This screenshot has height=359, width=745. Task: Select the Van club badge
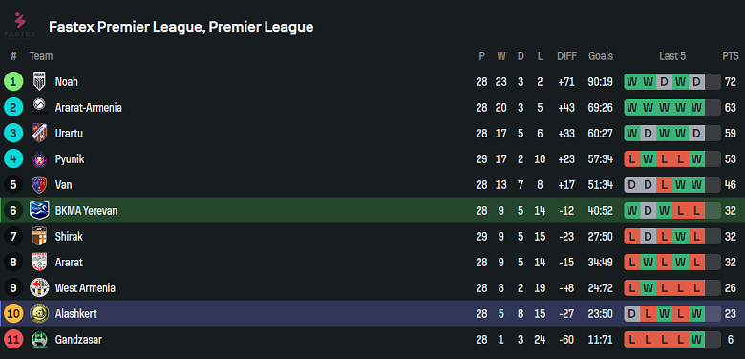[x=39, y=184]
